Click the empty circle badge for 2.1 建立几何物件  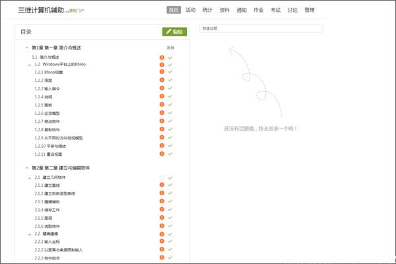click(162, 178)
